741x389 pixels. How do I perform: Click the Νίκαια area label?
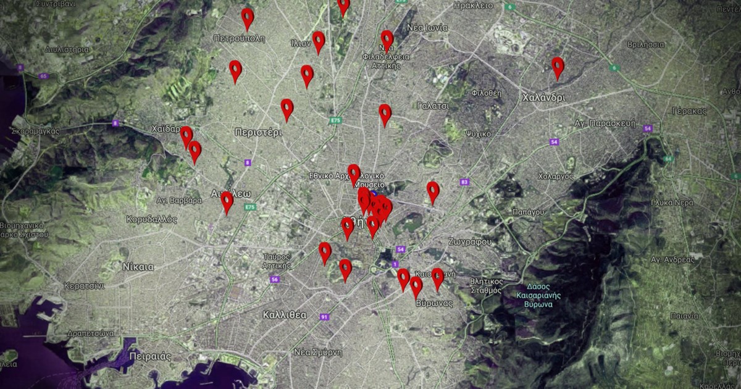tap(138, 267)
